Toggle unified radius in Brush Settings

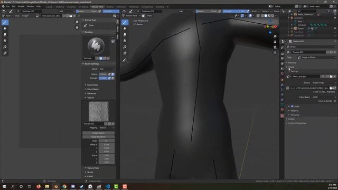(113, 74)
